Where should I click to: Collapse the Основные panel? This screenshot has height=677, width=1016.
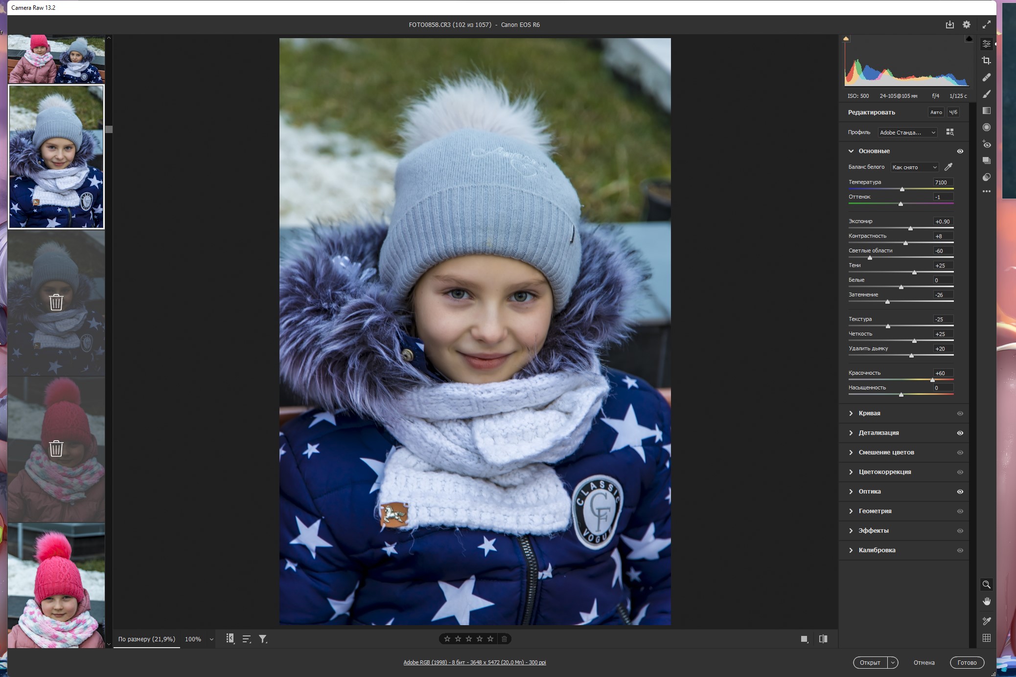pyautogui.click(x=851, y=151)
